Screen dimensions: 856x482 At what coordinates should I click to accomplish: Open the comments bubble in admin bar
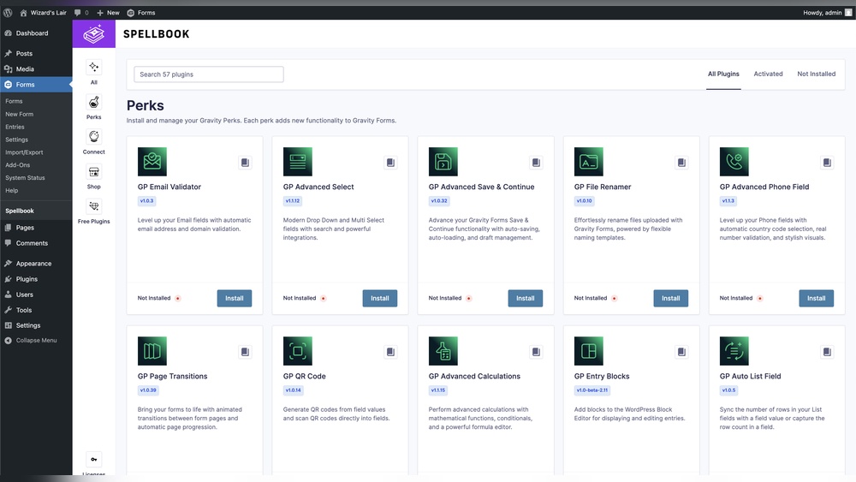pyautogui.click(x=81, y=13)
